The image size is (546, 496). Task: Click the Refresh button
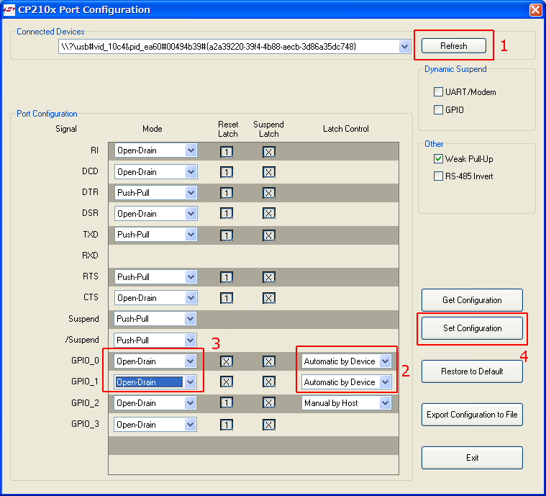pyautogui.click(x=453, y=45)
